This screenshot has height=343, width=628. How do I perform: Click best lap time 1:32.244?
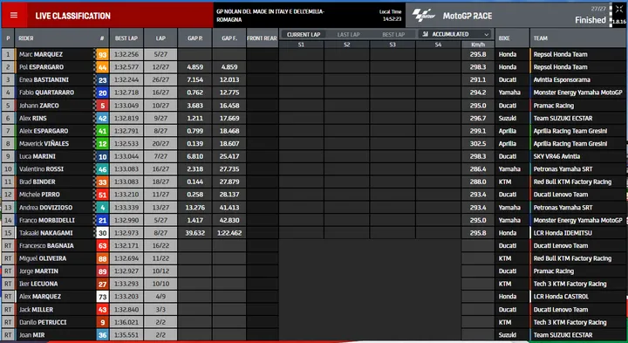(x=126, y=79)
